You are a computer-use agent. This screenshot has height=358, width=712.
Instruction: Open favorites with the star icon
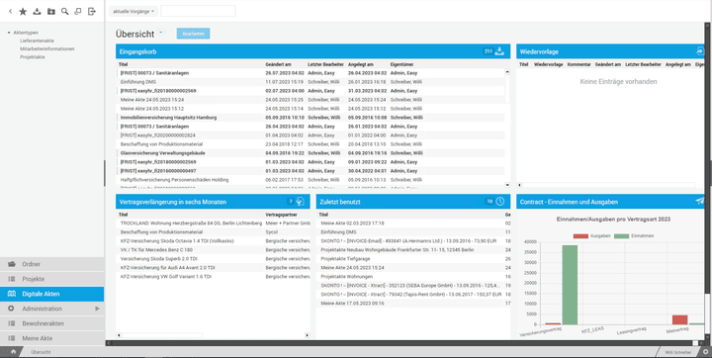point(23,11)
